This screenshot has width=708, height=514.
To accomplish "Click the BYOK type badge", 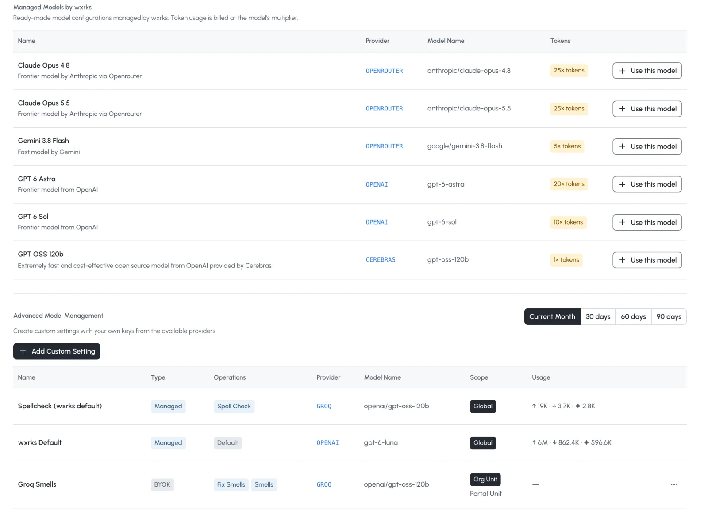I will click(x=162, y=485).
